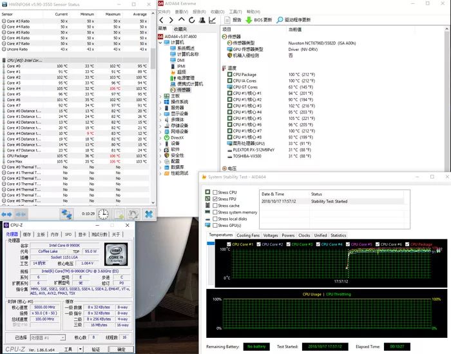Click the CPU-Z core speed value field
Viewport: 451px width, 354px height.
[44, 308]
